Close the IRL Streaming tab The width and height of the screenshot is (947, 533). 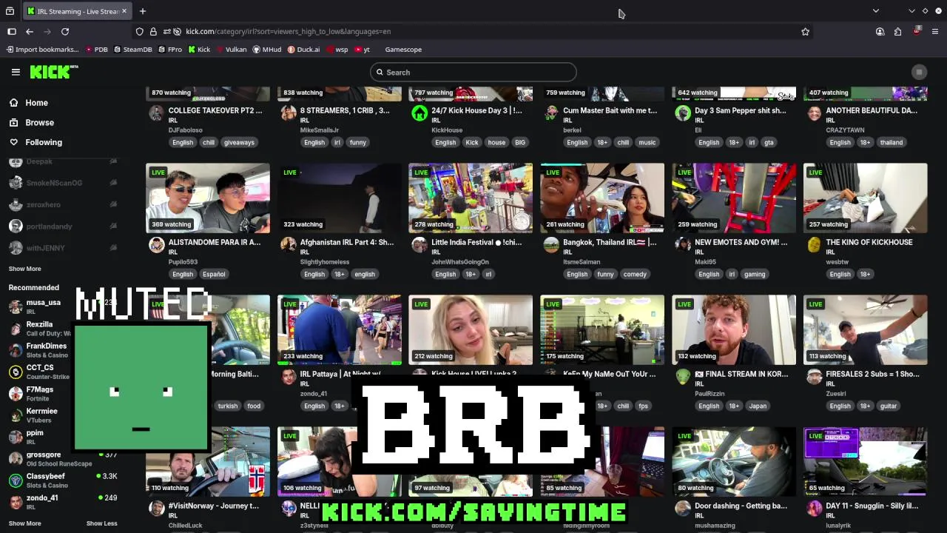pos(124,11)
